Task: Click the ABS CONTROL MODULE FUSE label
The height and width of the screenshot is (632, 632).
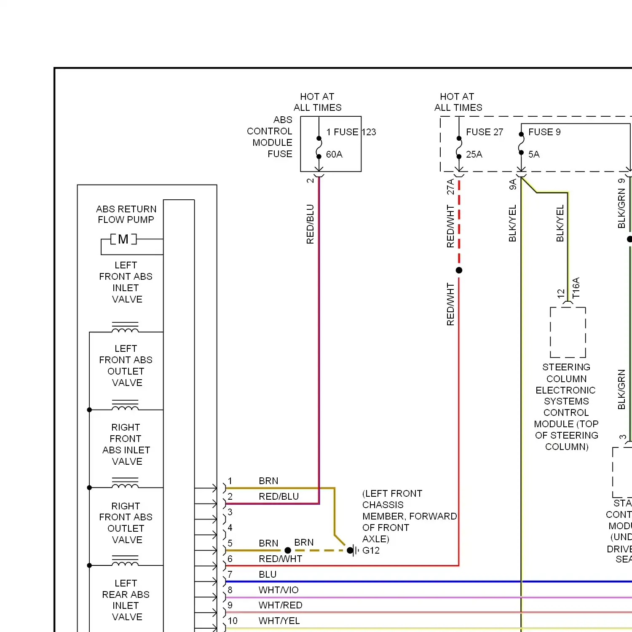Action: 270,137
